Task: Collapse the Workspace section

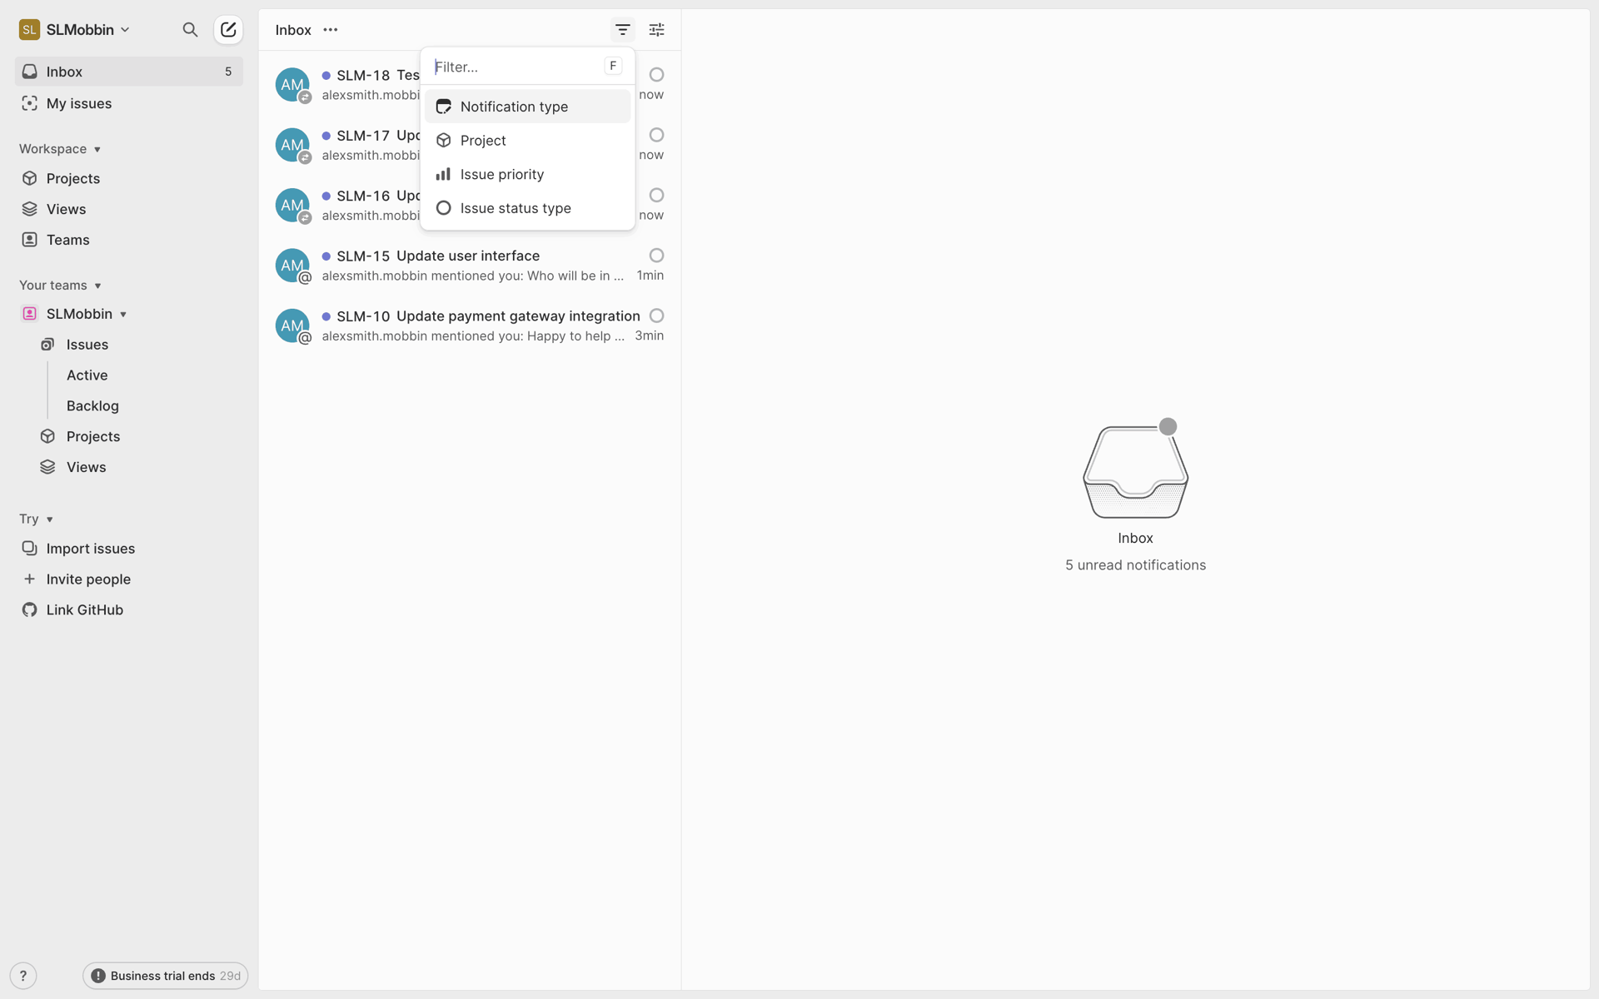Action: [x=60, y=149]
